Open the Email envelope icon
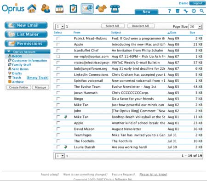Screen dimensions: 207x181 point(87,8)
